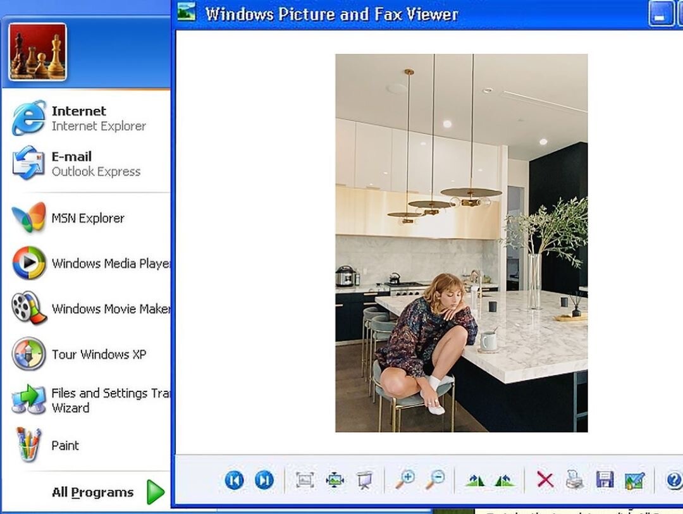Print the current picture
The height and width of the screenshot is (514, 683).
coord(574,480)
